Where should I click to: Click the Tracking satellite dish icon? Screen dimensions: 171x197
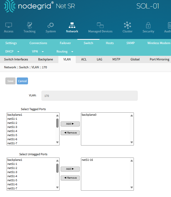tap(30, 25)
